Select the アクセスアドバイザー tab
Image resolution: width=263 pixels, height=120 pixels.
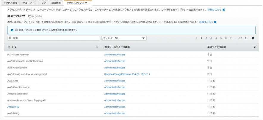(x=78, y=3)
